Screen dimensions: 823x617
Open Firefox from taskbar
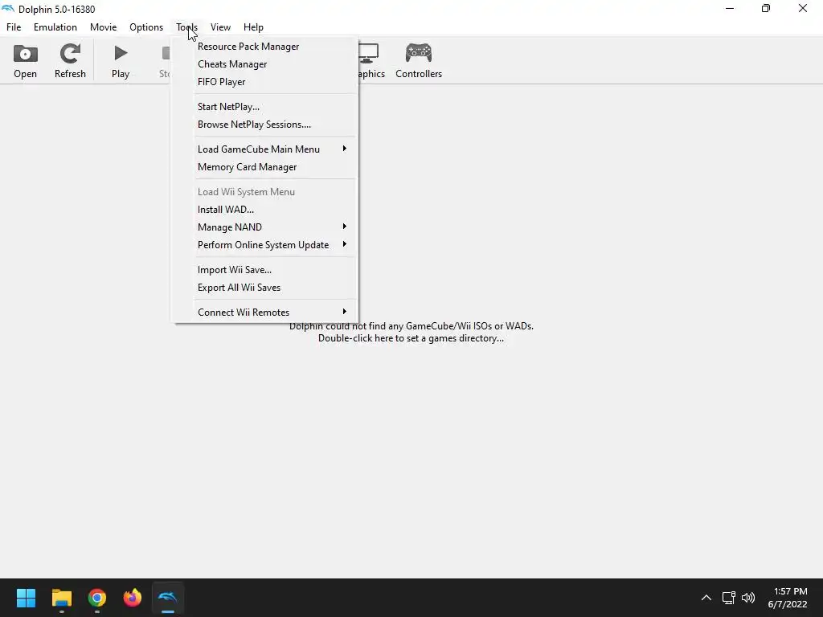point(133,598)
